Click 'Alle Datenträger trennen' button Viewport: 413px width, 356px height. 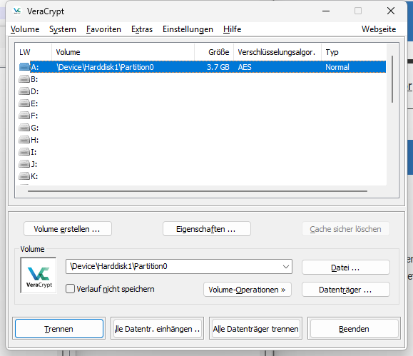[x=255, y=329]
